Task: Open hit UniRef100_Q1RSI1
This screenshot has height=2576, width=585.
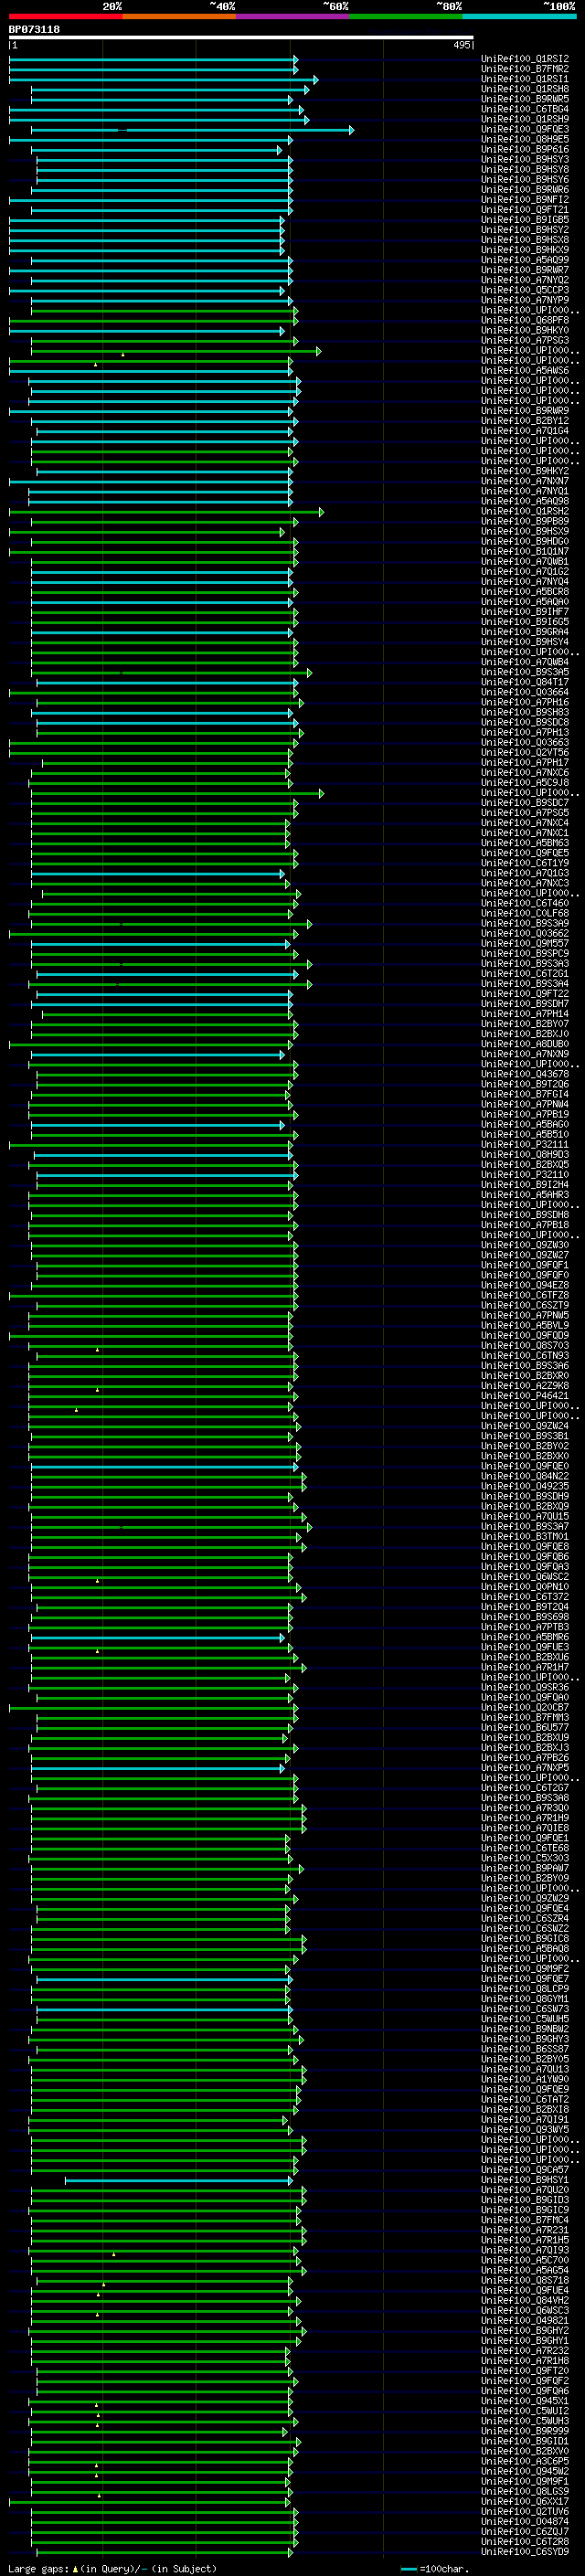Action: [x=525, y=79]
